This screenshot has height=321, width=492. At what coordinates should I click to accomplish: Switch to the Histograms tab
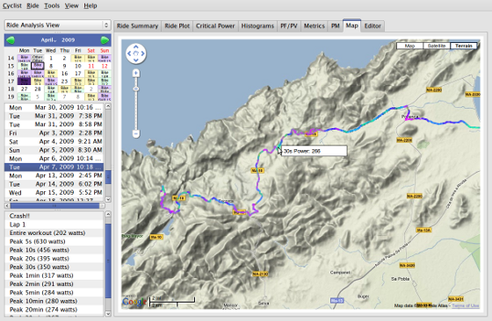[x=257, y=26]
